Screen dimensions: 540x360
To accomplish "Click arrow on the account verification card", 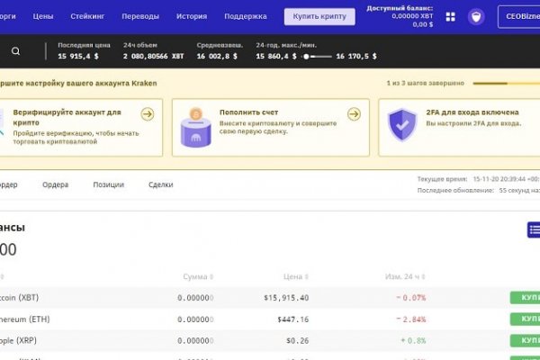I will click(x=148, y=114).
